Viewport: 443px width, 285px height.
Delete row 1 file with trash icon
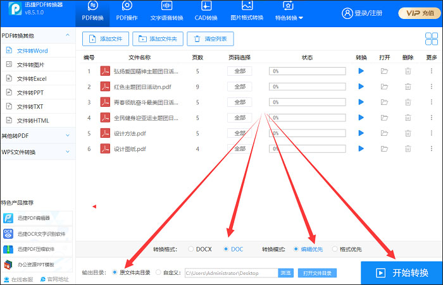(x=408, y=71)
